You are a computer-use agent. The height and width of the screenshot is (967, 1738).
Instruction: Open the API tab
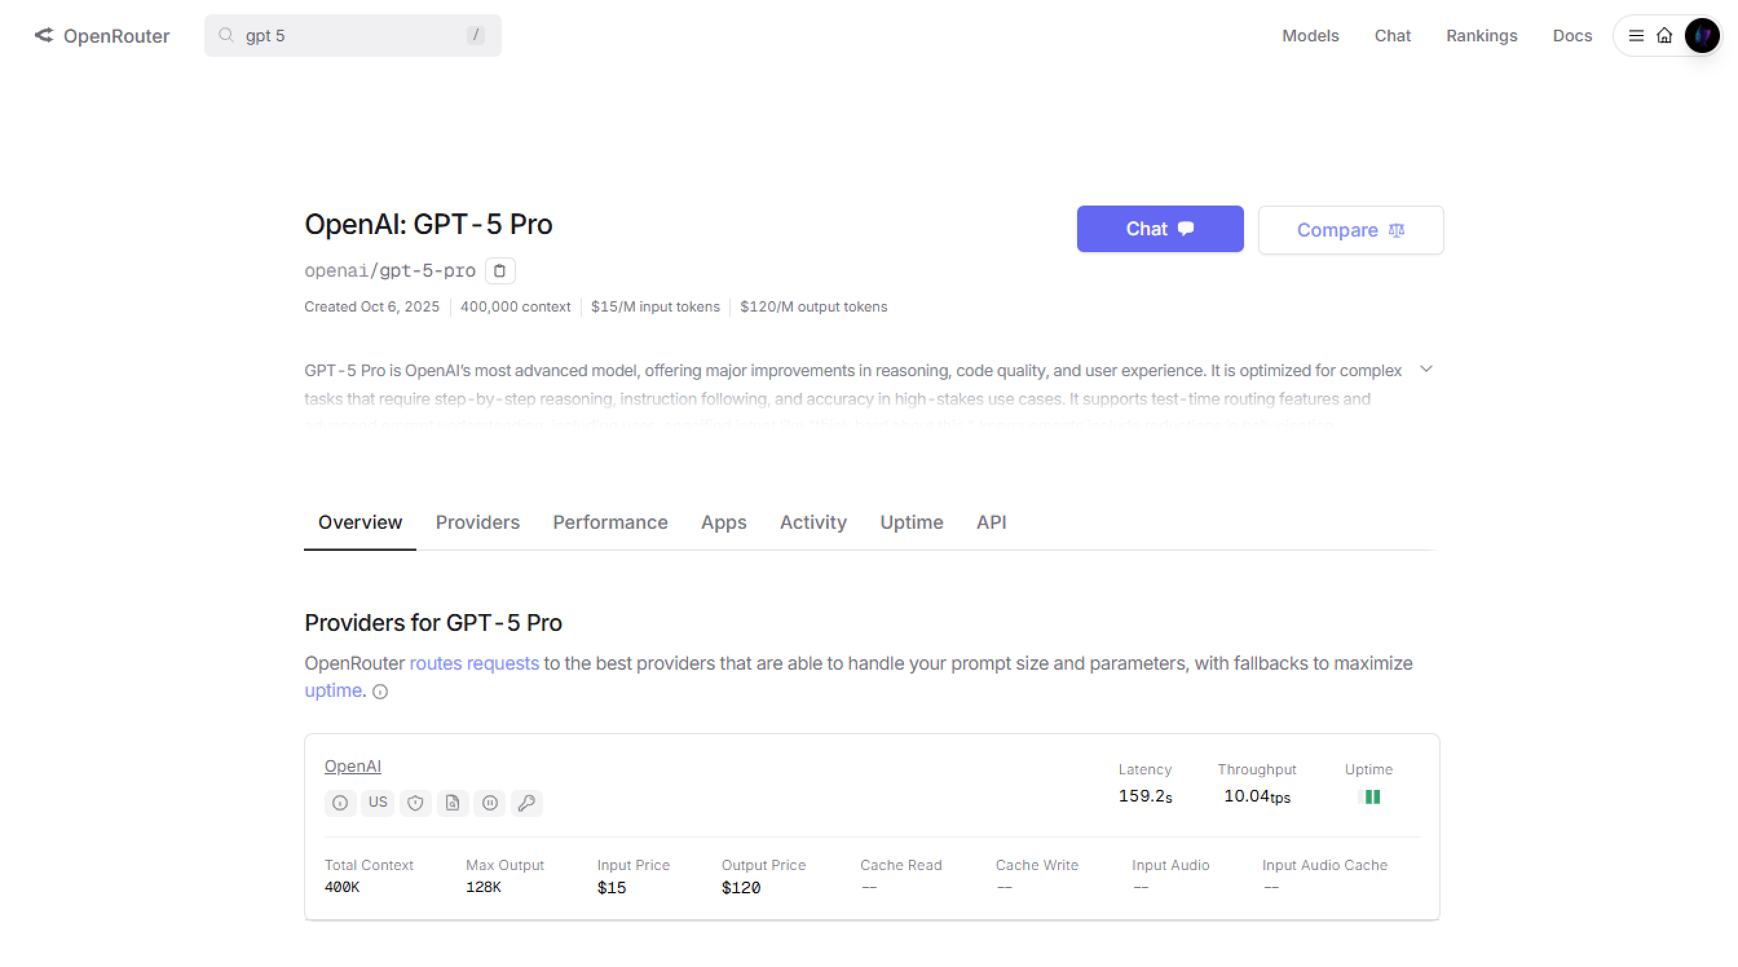pyautogui.click(x=991, y=522)
